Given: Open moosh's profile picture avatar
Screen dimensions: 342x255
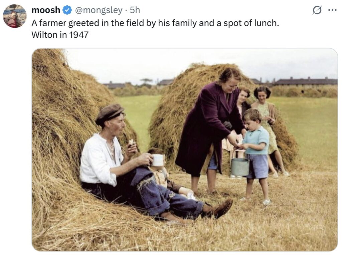Looking at the screenshot, I should coord(15,16).
